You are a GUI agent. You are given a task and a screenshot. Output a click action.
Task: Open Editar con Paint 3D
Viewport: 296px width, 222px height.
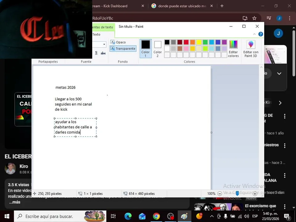251,49
